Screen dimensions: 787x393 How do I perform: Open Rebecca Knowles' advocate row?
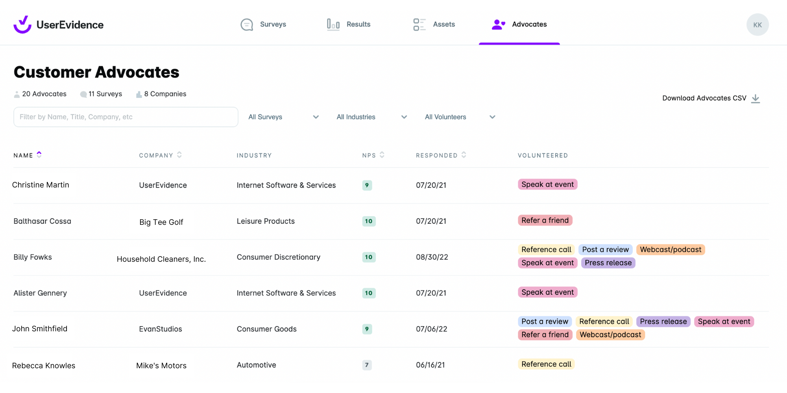click(x=391, y=365)
